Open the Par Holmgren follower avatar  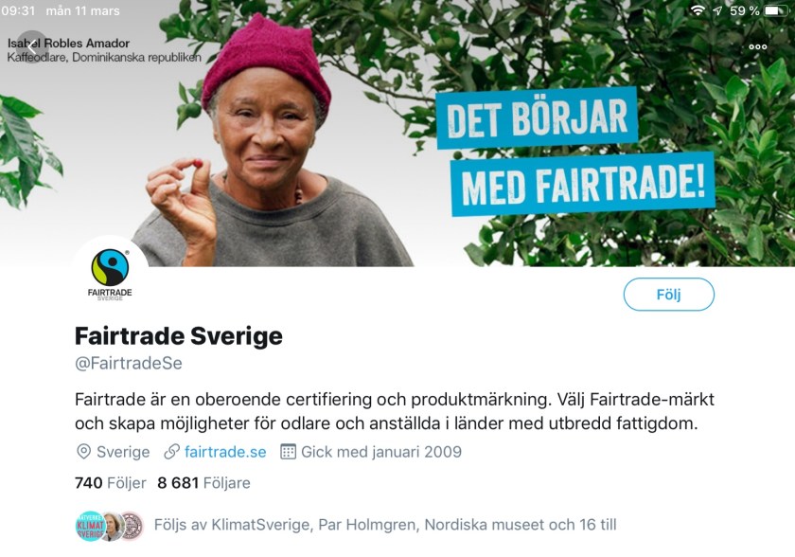click(113, 526)
